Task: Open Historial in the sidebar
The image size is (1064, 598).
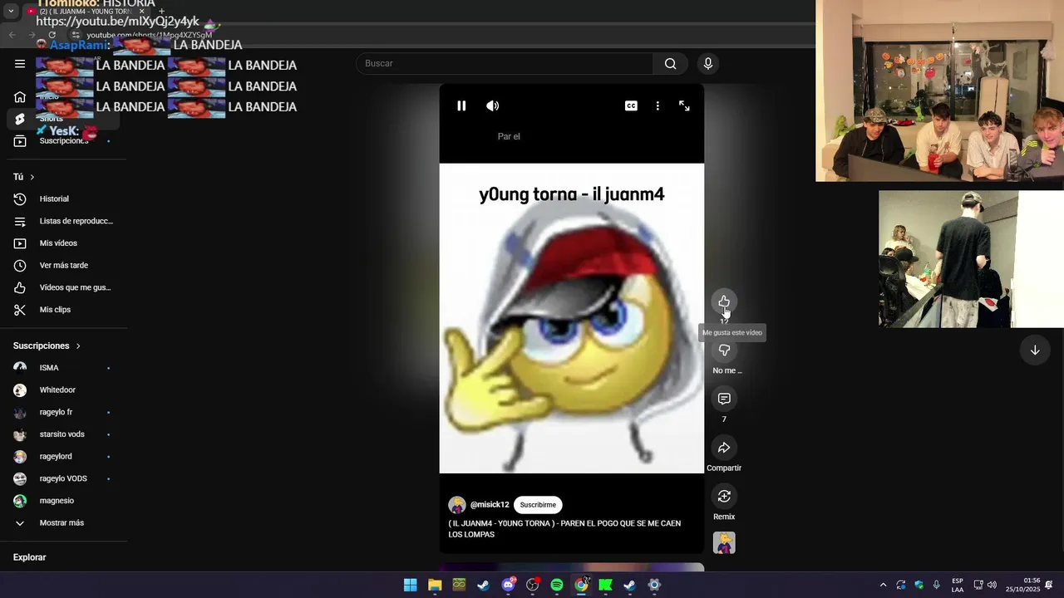Action: pyautogui.click(x=63, y=199)
